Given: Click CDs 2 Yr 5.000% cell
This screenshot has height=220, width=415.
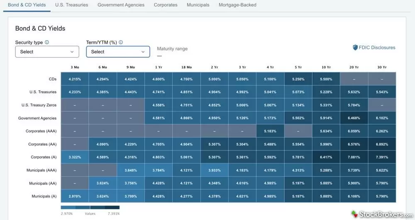Looking at the screenshot, I should tap(215, 79).
